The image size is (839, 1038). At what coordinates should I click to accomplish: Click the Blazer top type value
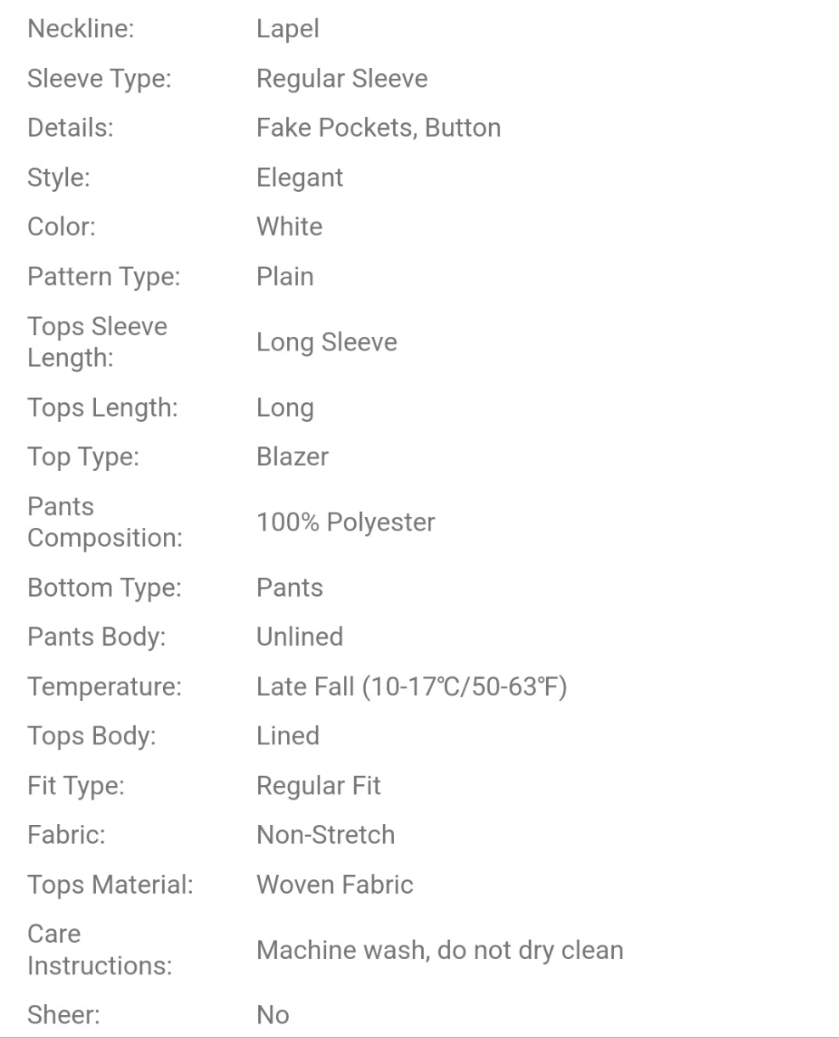coord(292,457)
